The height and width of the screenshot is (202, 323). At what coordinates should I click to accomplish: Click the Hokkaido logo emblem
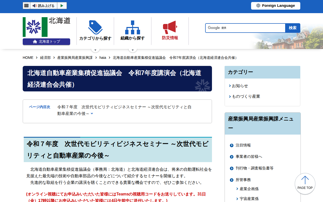(x=35, y=27)
